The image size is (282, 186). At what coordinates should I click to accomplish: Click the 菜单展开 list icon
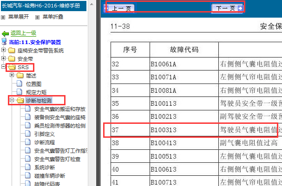click(3, 18)
